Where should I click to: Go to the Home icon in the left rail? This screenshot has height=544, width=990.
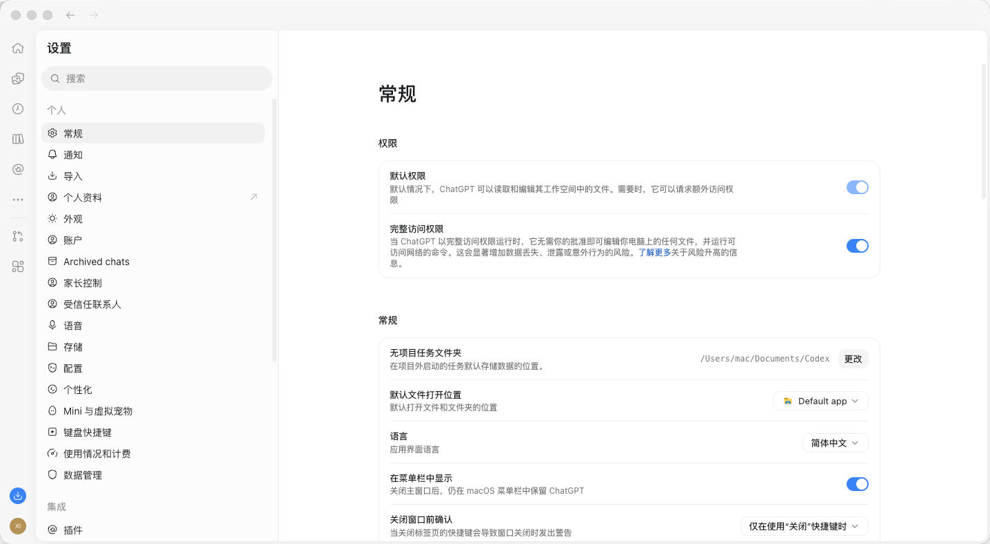tap(18, 48)
